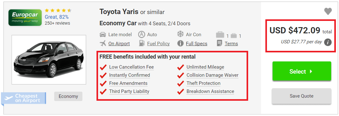Screen dimensions: 339x116
Task: Click the Full Specs info icon
Action: [180, 43]
